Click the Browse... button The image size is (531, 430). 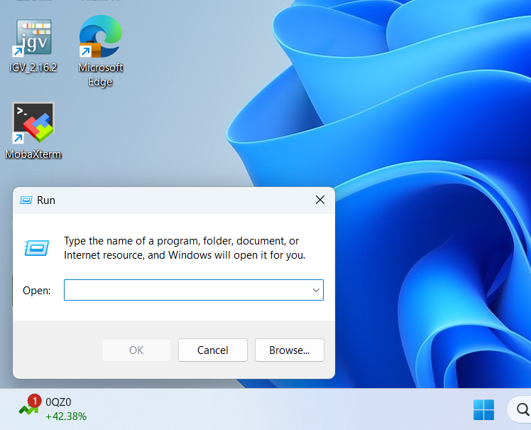(x=289, y=350)
